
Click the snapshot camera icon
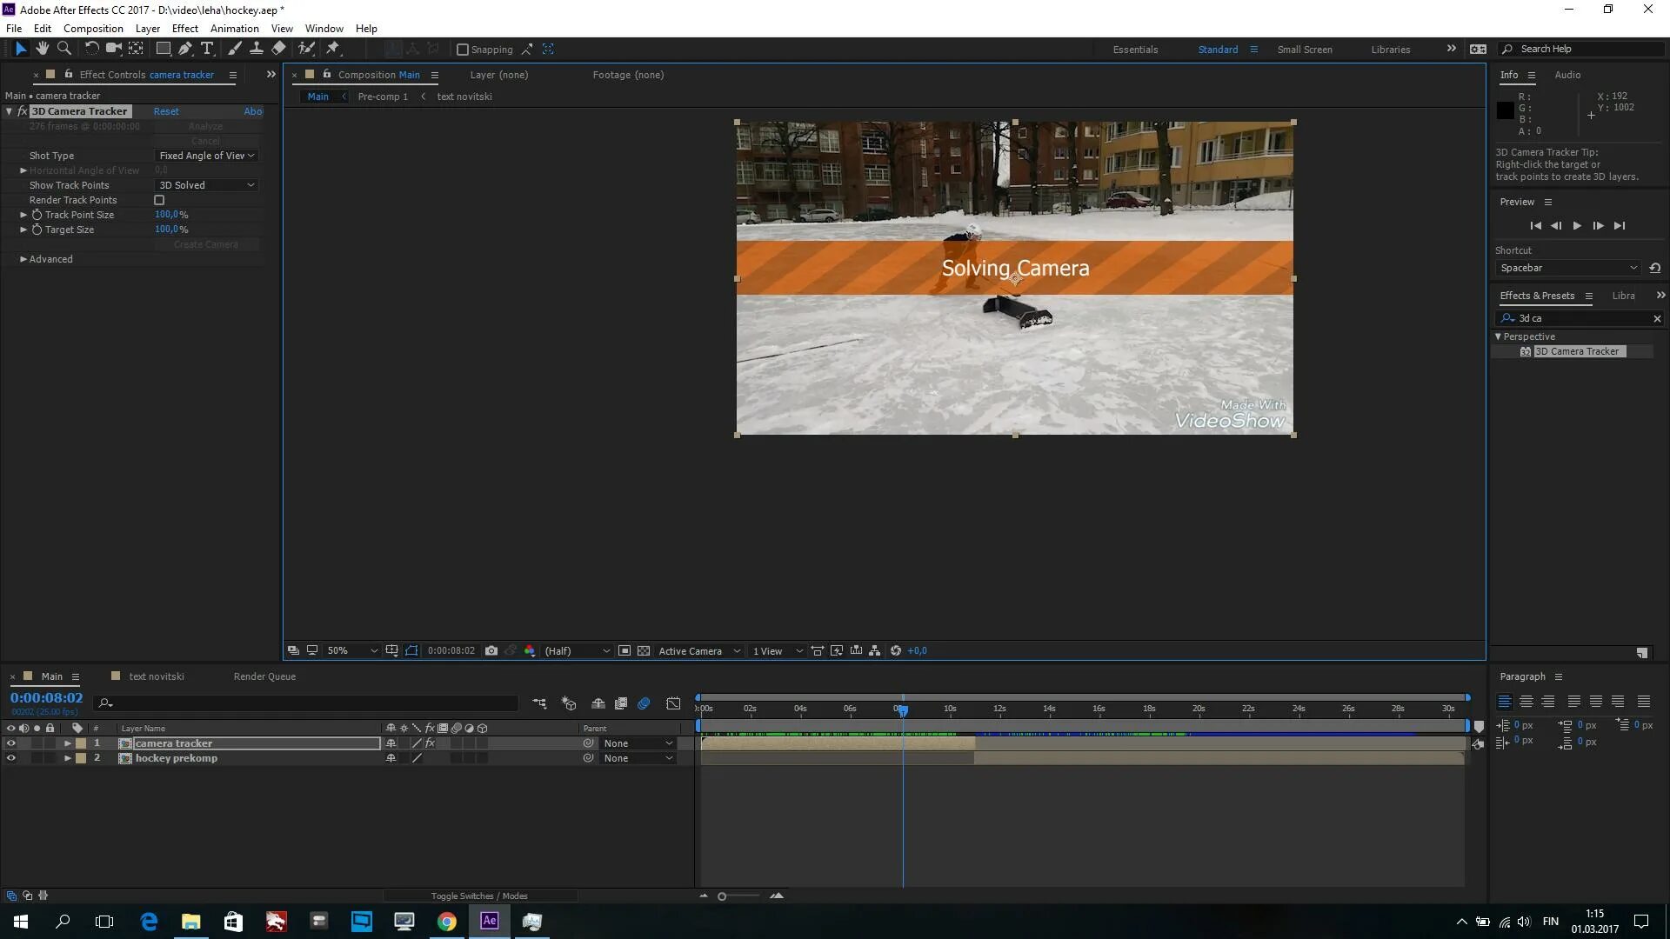(x=491, y=650)
